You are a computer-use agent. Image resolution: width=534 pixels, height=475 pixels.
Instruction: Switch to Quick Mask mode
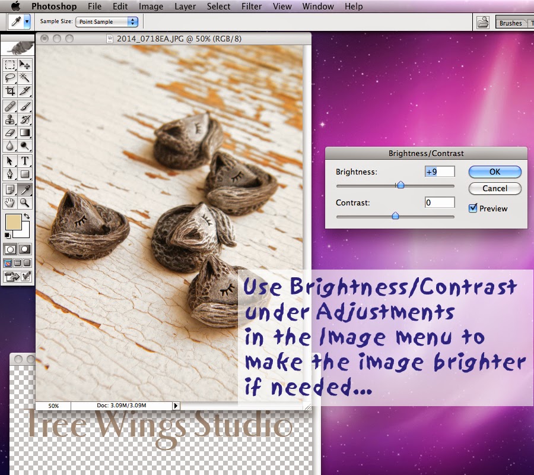click(x=24, y=249)
